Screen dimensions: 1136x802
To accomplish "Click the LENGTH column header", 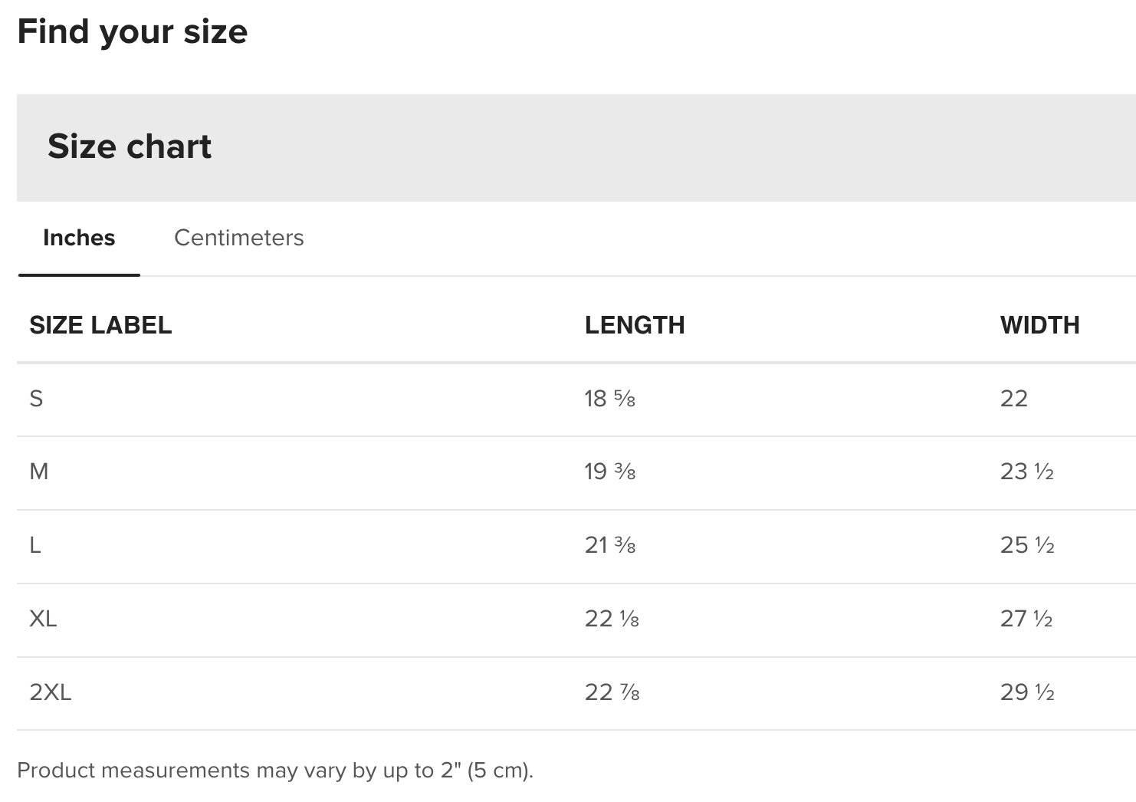I will coord(635,325).
